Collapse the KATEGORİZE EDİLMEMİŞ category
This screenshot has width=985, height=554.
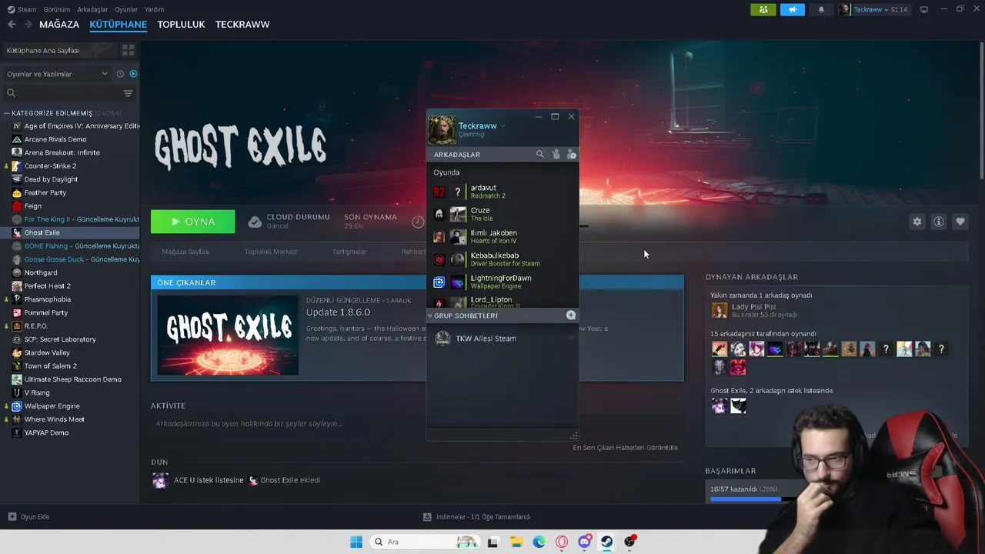(52, 113)
